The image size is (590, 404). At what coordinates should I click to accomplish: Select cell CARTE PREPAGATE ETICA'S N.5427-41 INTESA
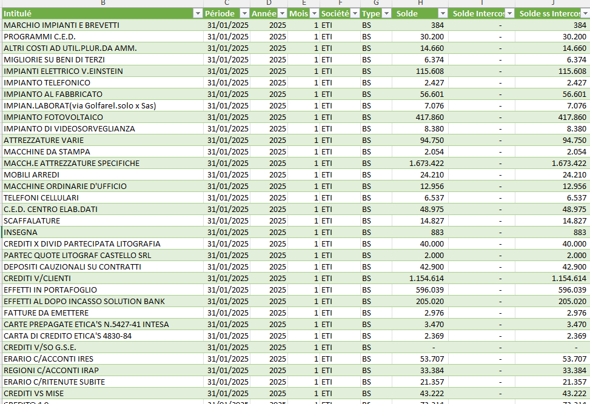click(102, 324)
